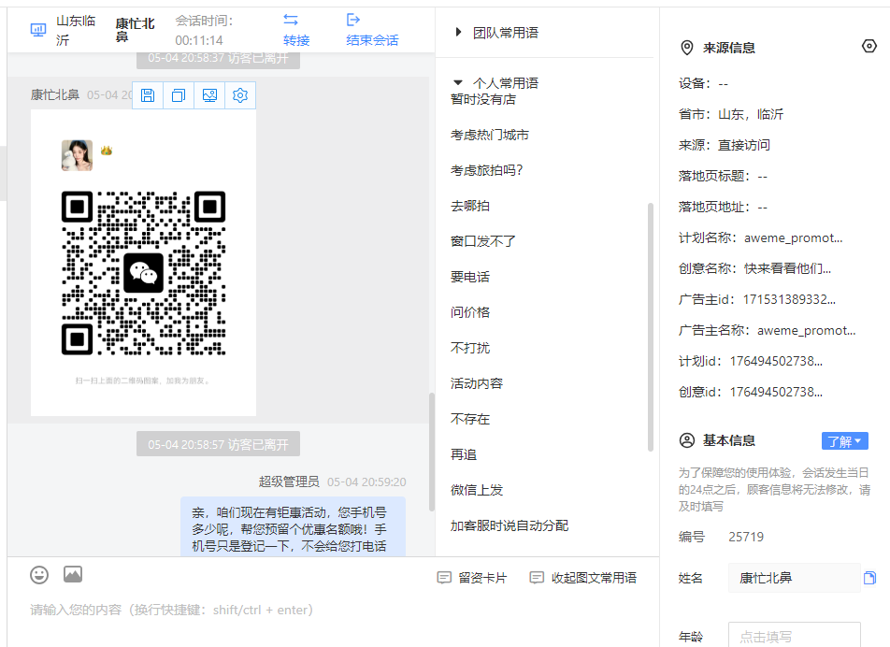Click 收起图文常用语 to collapse phrases
The height and width of the screenshot is (647, 890).
[x=594, y=578]
